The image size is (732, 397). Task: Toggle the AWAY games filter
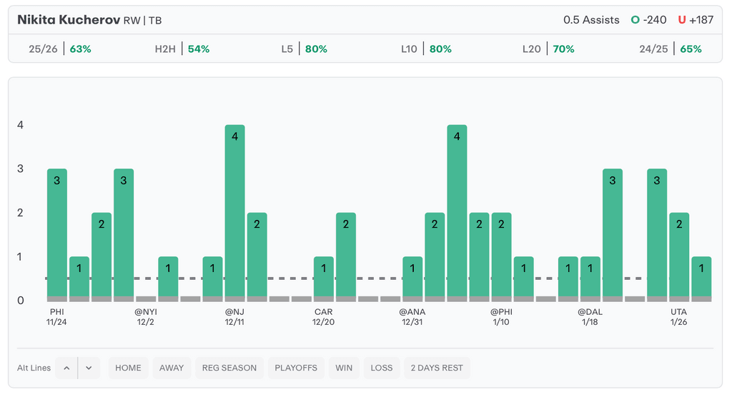pyautogui.click(x=172, y=368)
